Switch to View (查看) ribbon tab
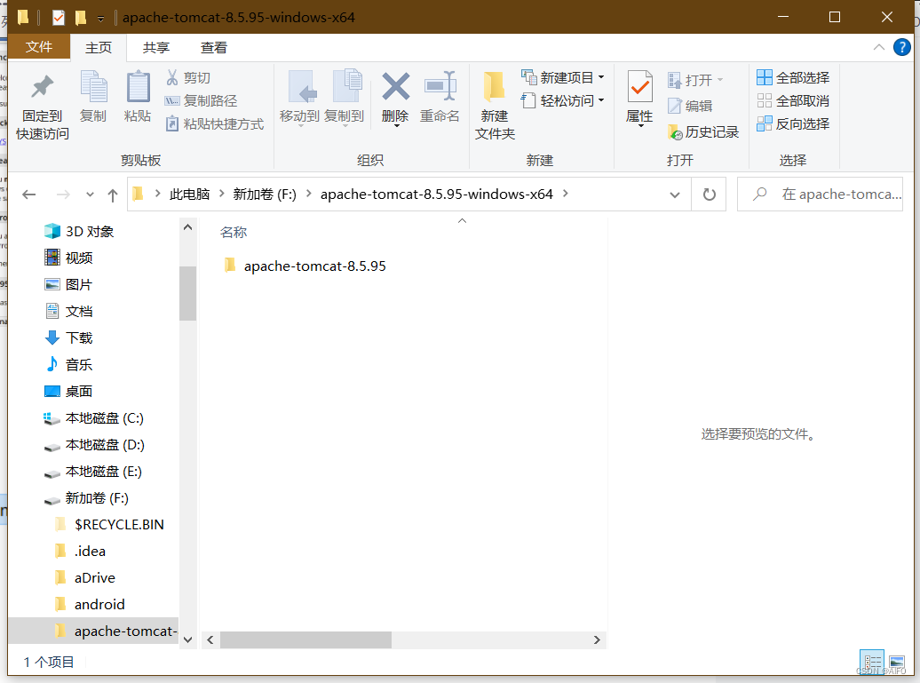Viewport: 920px width, 683px height. [213, 48]
